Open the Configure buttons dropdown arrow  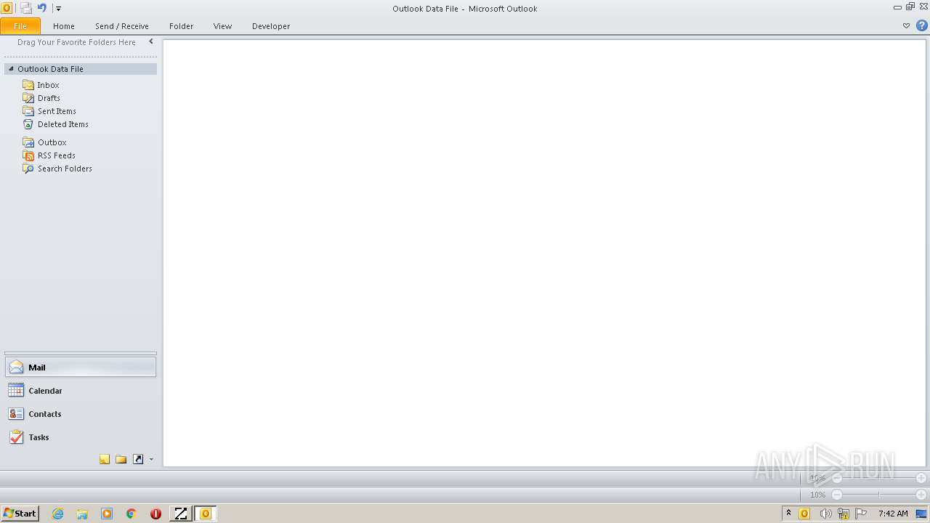tap(151, 459)
